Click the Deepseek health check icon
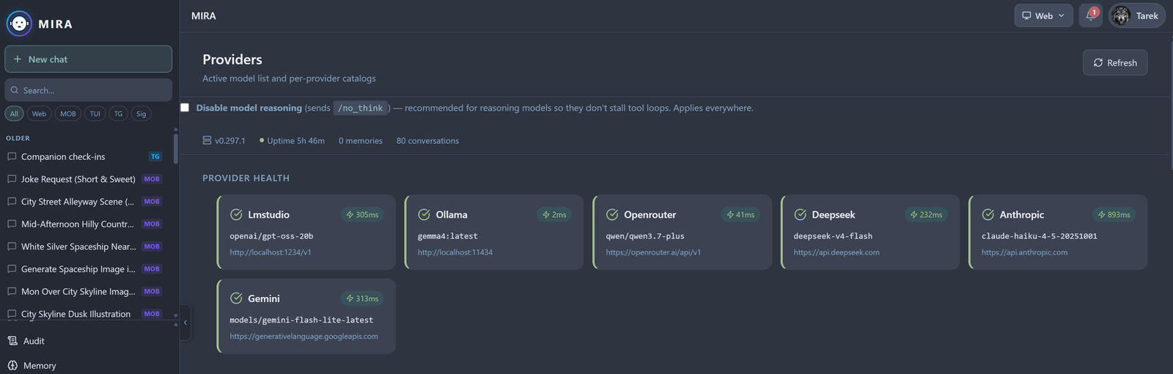1173x374 pixels. click(x=800, y=215)
